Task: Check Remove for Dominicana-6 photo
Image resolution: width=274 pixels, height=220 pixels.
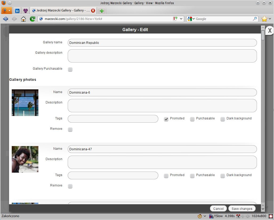Action: click(x=70, y=130)
